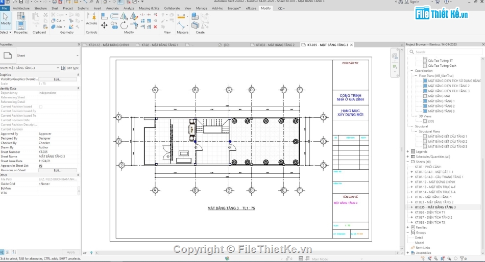This screenshot has width=485, height=262.
Task: Select the Array tool
Action: 142,21
